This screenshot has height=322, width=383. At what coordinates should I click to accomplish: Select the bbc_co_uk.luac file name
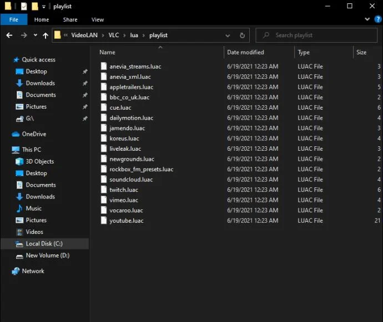(x=129, y=98)
